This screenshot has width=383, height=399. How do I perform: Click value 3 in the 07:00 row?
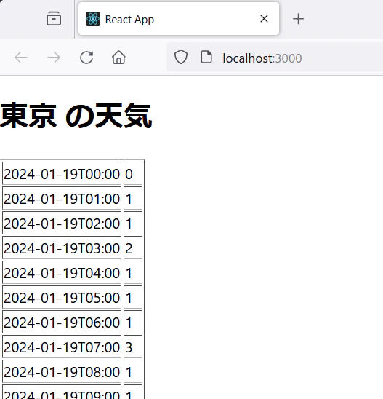pyautogui.click(x=133, y=347)
